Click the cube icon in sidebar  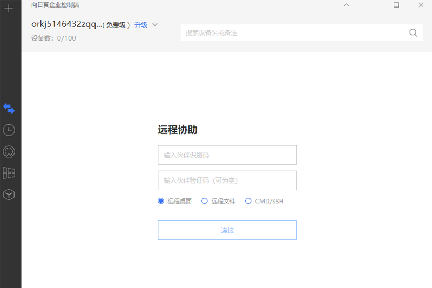[x=9, y=195]
